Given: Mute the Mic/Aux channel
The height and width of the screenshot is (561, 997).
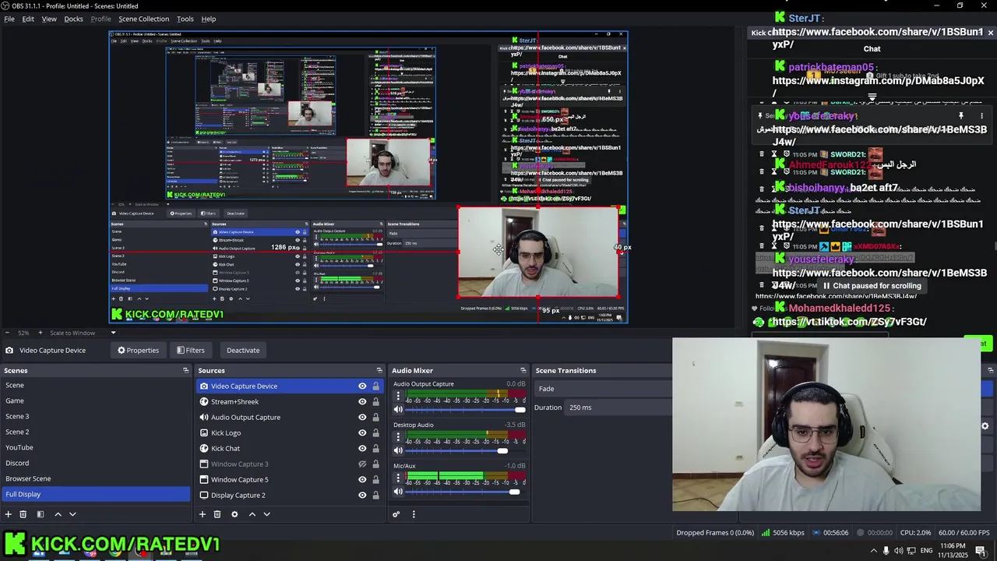Looking at the screenshot, I should [398, 492].
